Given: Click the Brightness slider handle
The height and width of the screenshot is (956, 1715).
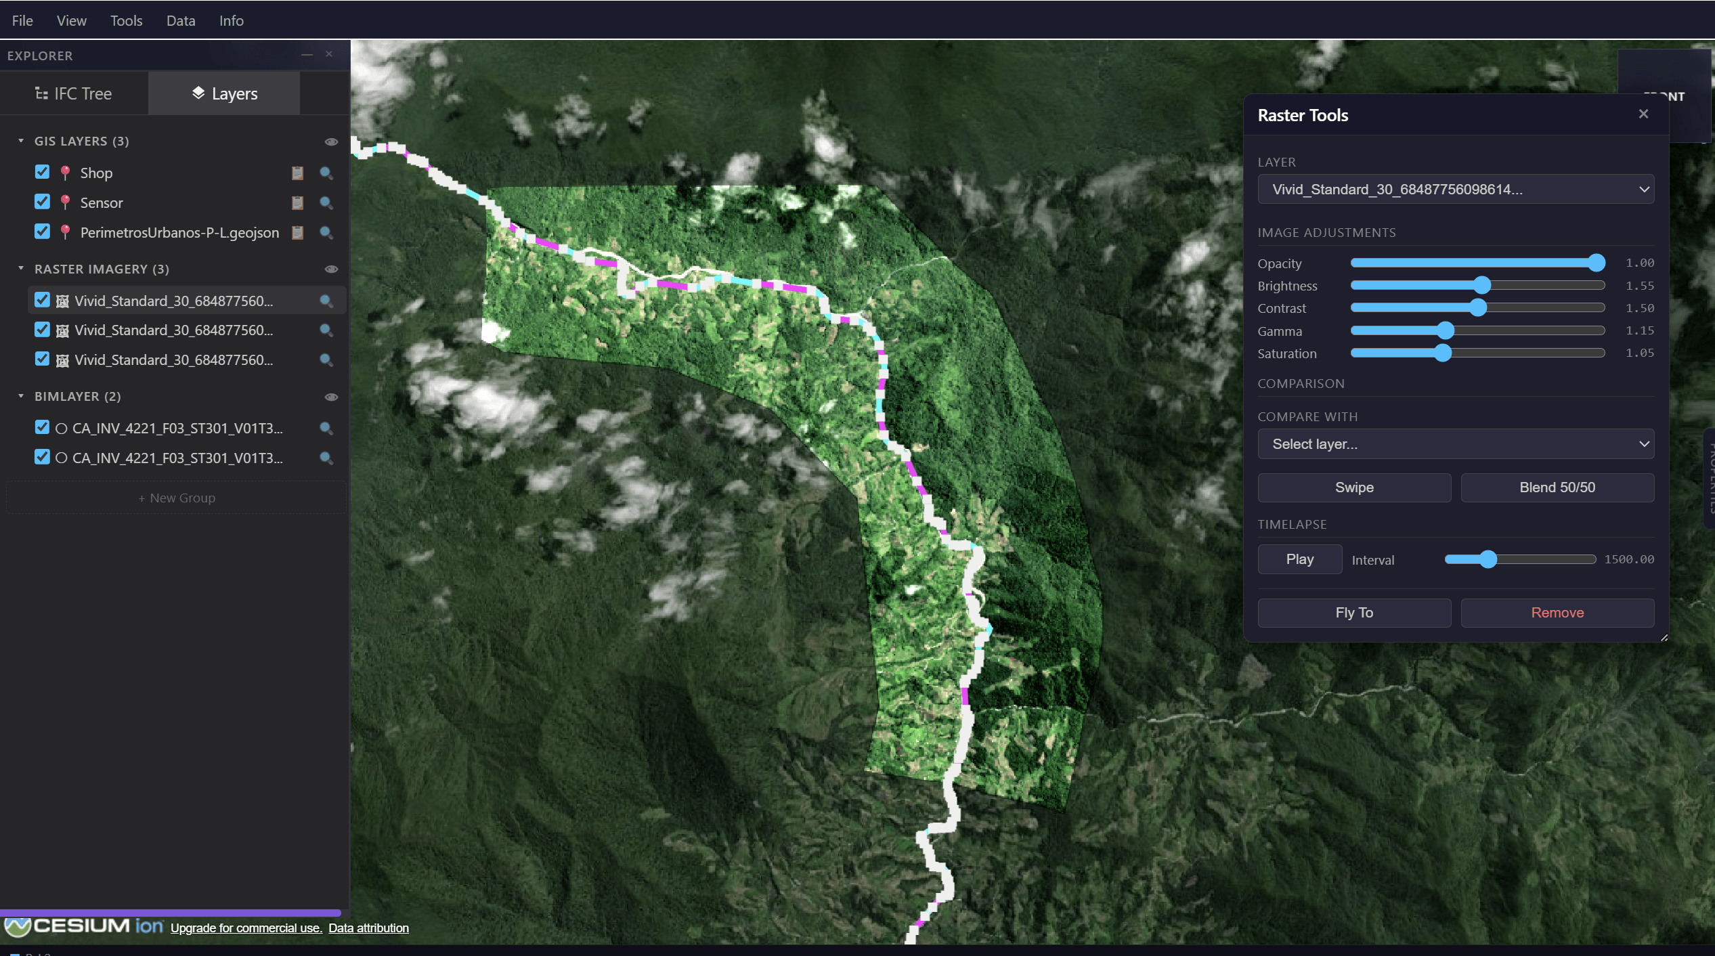Looking at the screenshot, I should point(1482,285).
